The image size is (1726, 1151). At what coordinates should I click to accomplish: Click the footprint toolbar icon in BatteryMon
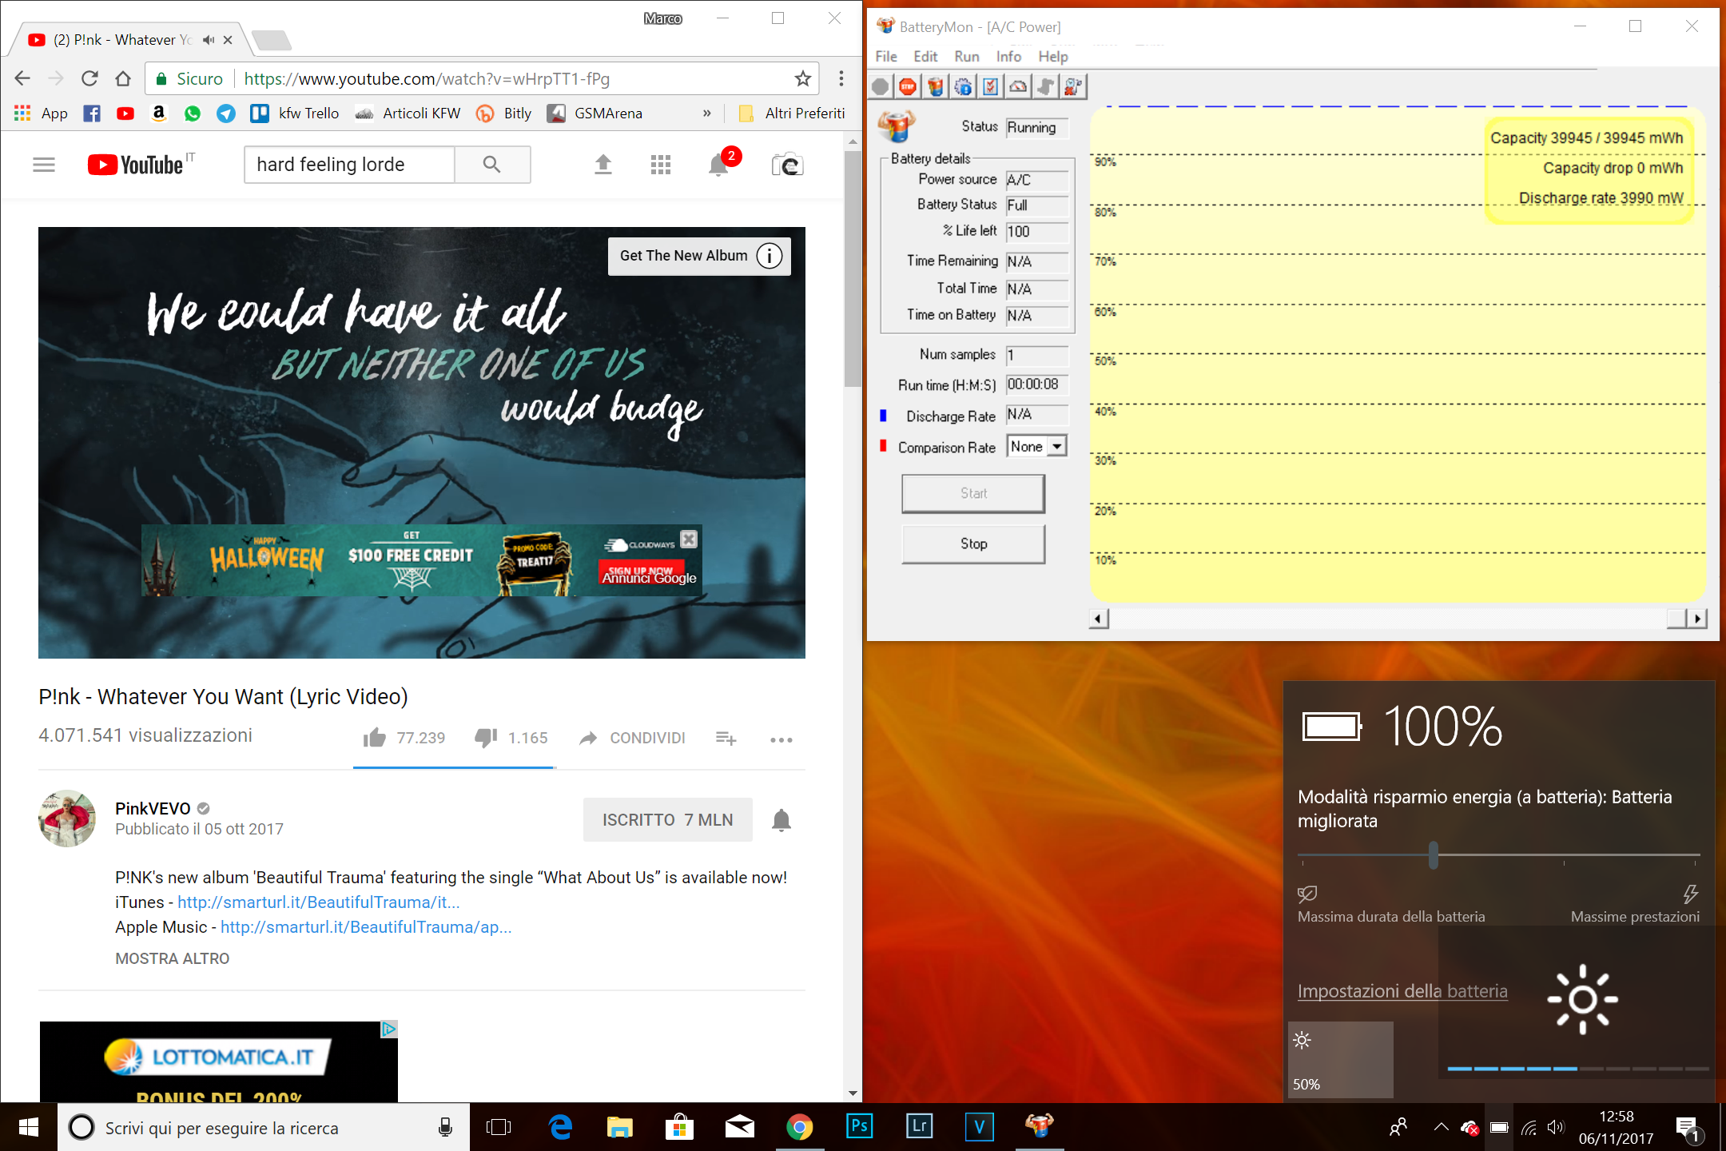pos(1044,86)
